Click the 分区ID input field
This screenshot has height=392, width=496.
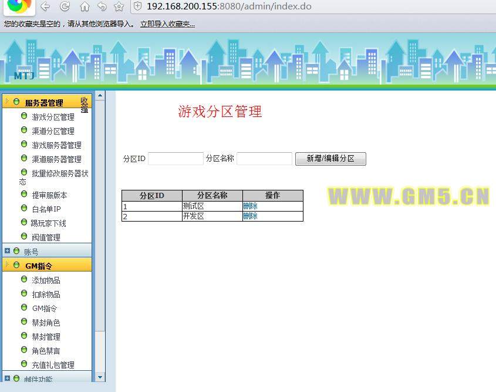pos(176,159)
